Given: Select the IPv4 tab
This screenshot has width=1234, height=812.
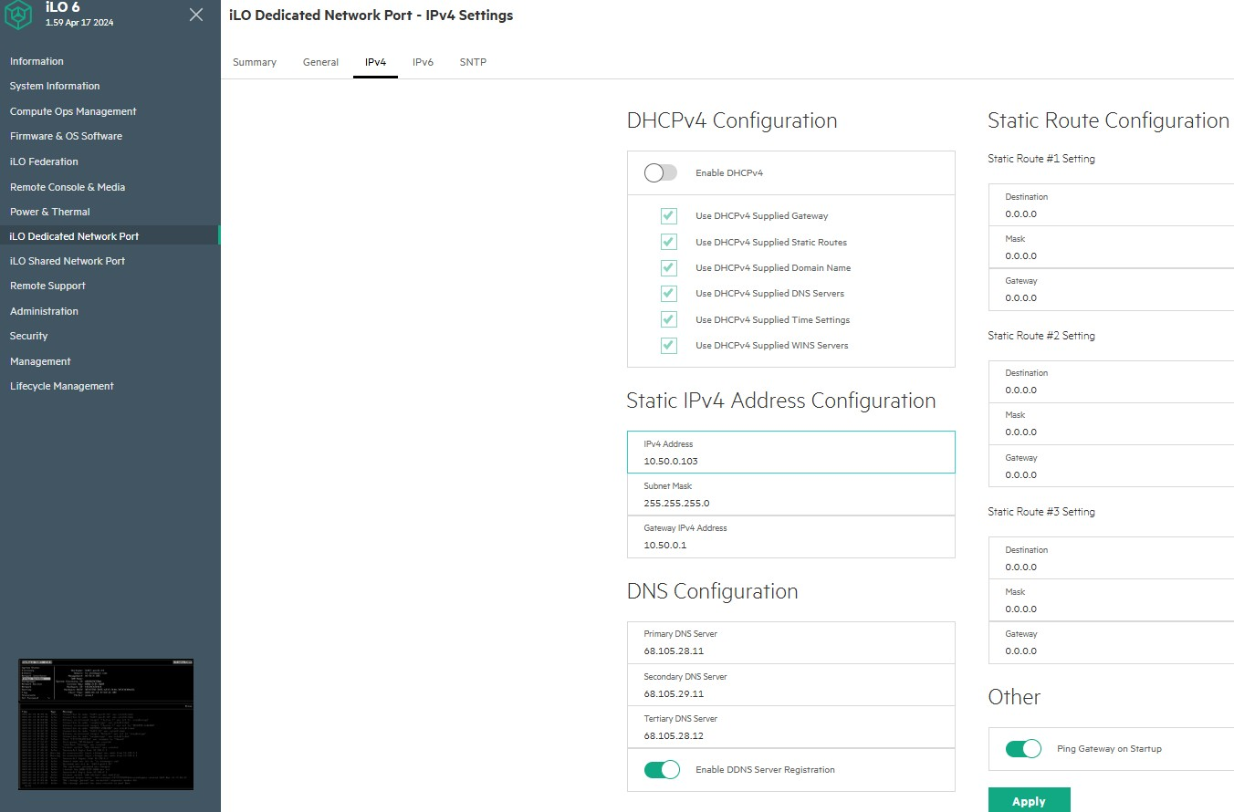Looking at the screenshot, I should 375,62.
